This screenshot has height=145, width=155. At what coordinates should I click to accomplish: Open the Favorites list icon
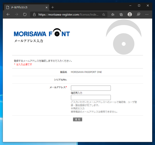(113, 14)
